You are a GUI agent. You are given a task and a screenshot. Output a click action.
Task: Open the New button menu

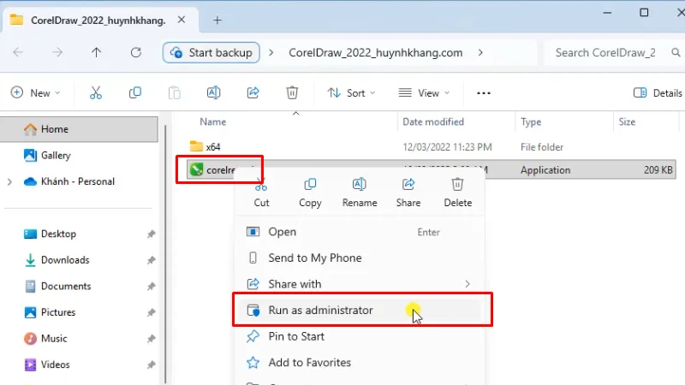[36, 93]
